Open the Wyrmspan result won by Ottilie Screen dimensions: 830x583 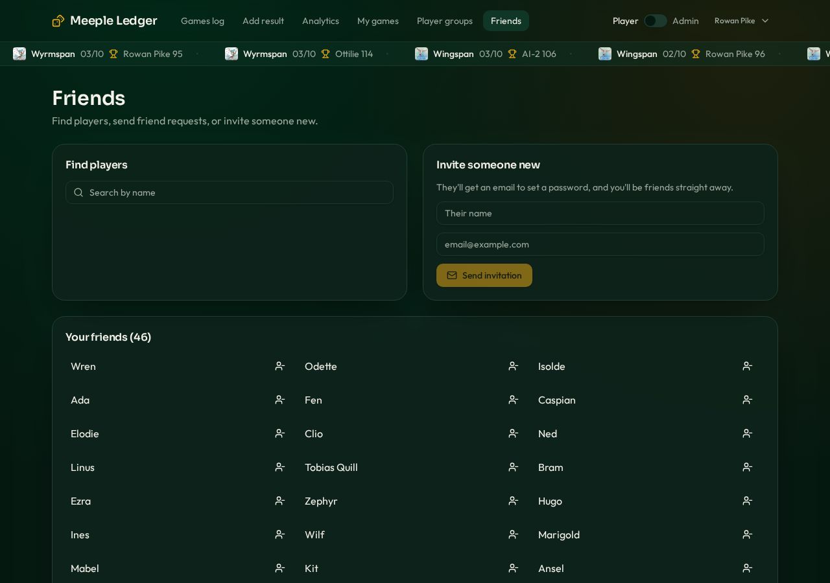pyautogui.click(x=299, y=54)
